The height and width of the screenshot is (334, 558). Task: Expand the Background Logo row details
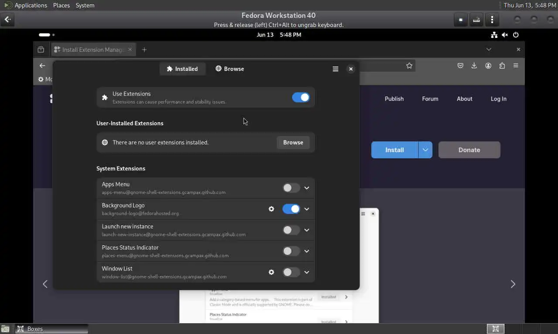coord(306,209)
